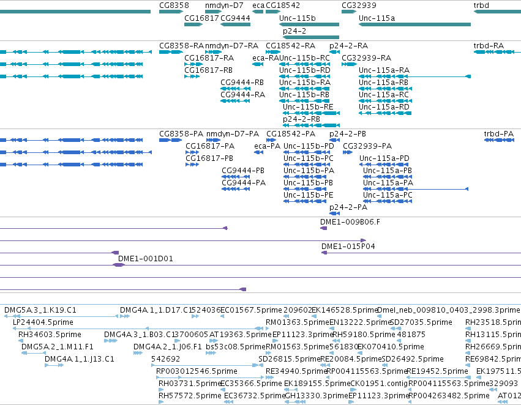Select the nmdyn-D7 gene label

tap(224, 6)
